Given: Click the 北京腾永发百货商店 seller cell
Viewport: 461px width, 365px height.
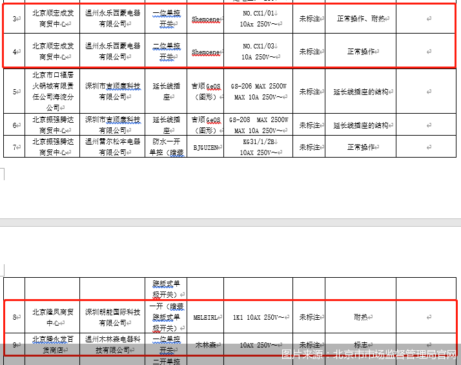Looking at the screenshot, I should click(52, 344).
